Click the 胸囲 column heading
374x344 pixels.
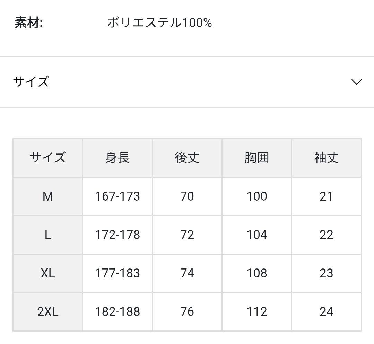click(256, 158)
